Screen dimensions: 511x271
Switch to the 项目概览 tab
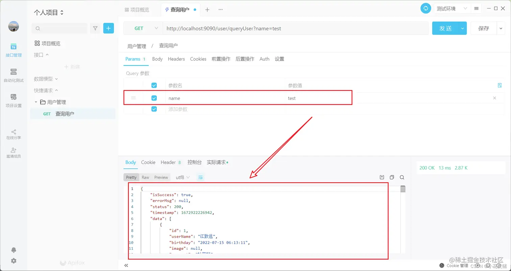click(137, 10)
